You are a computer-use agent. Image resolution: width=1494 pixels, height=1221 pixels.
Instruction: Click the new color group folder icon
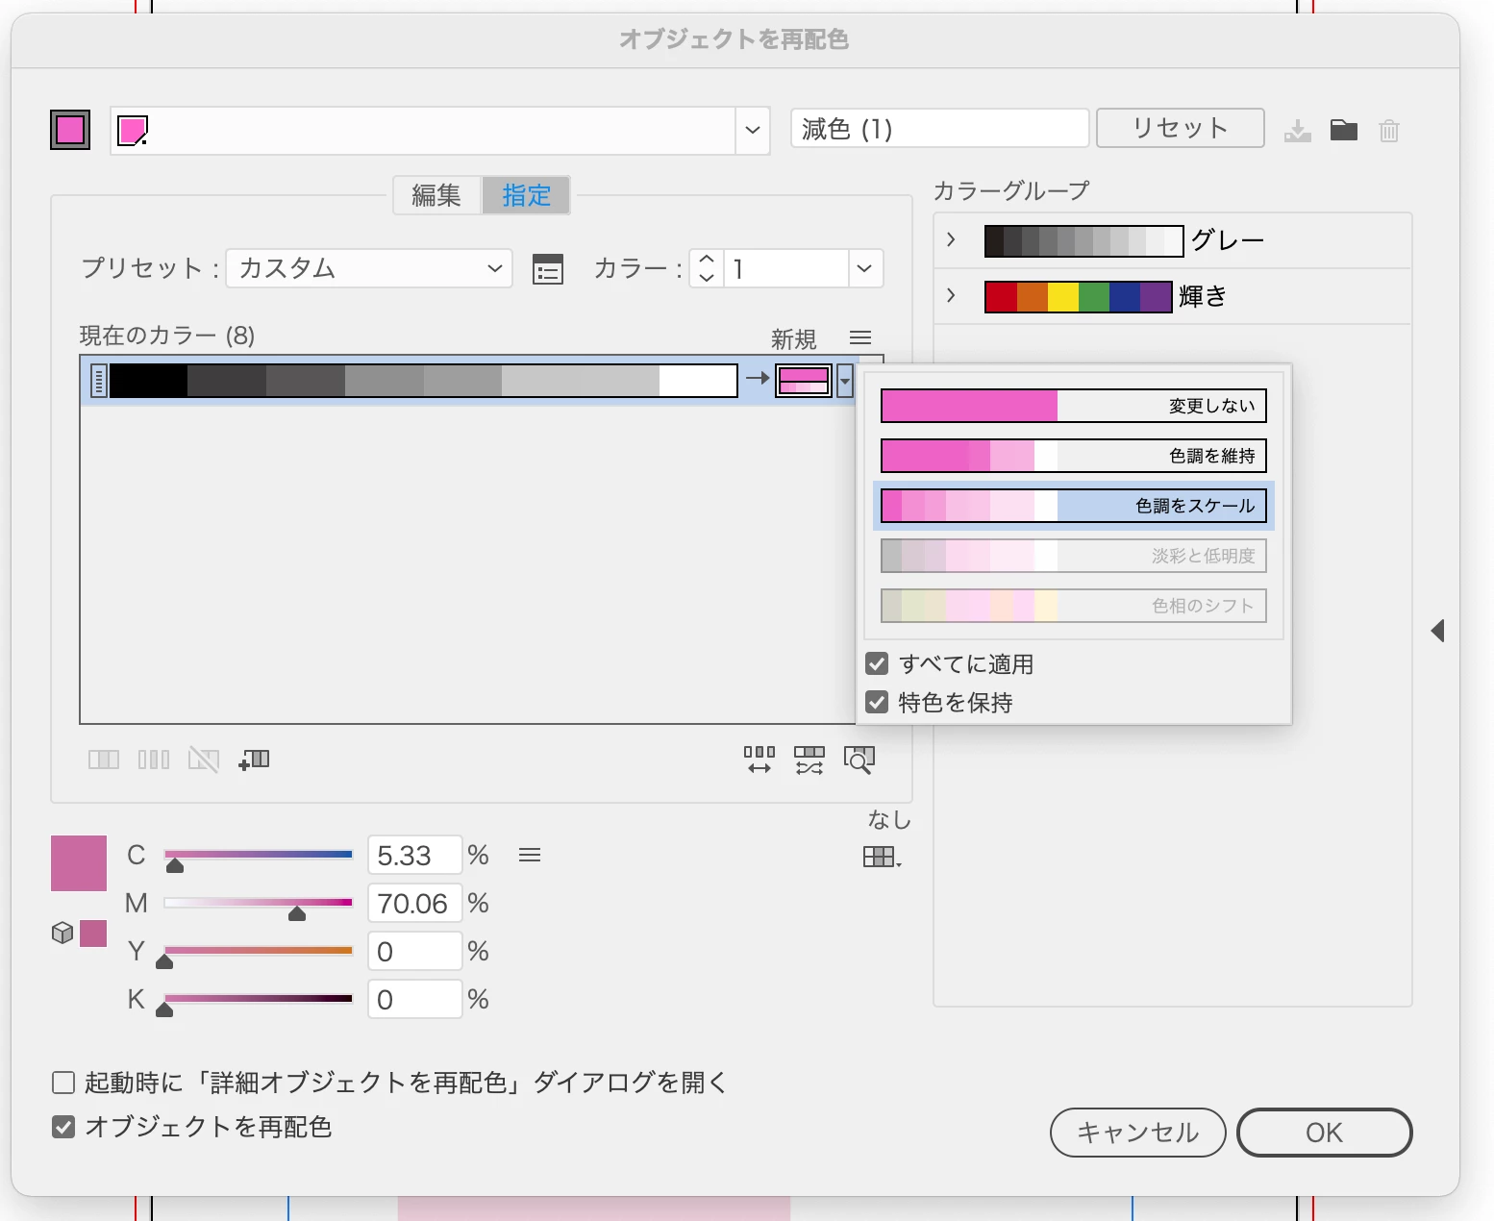click(x=1343, y=130)
